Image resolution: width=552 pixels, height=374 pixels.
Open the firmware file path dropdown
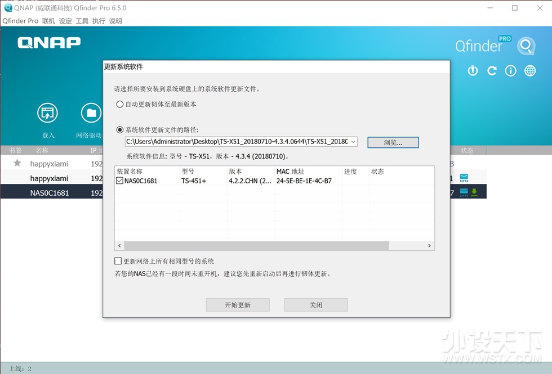[353, 142]
